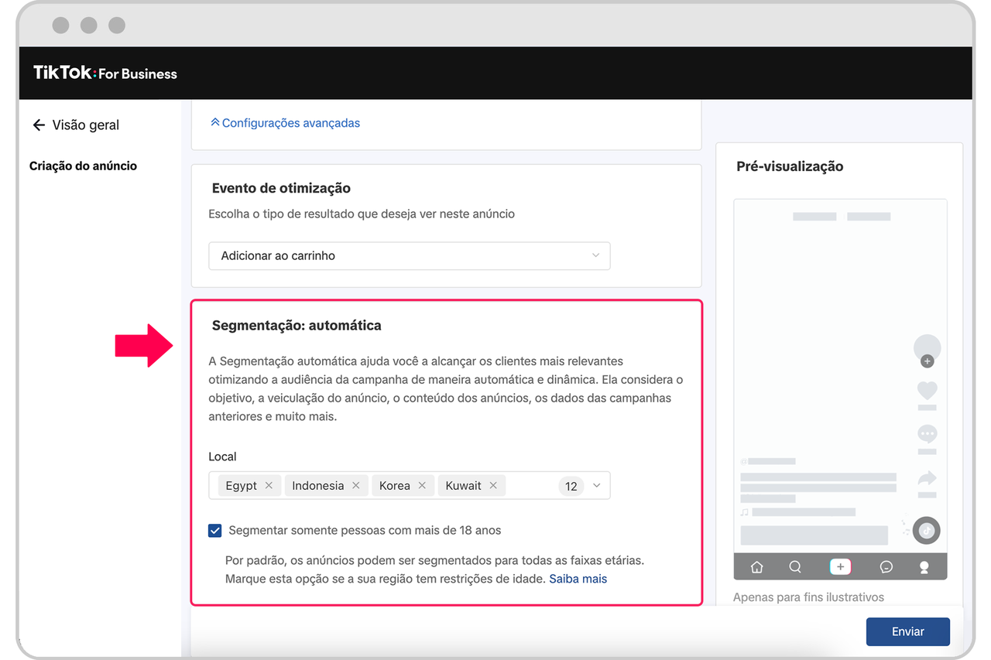Image resolution: width=991 pixels, height=660 pixels.
Task: Click the inbox chat icon in preview
Action: (x=886, y=567)
